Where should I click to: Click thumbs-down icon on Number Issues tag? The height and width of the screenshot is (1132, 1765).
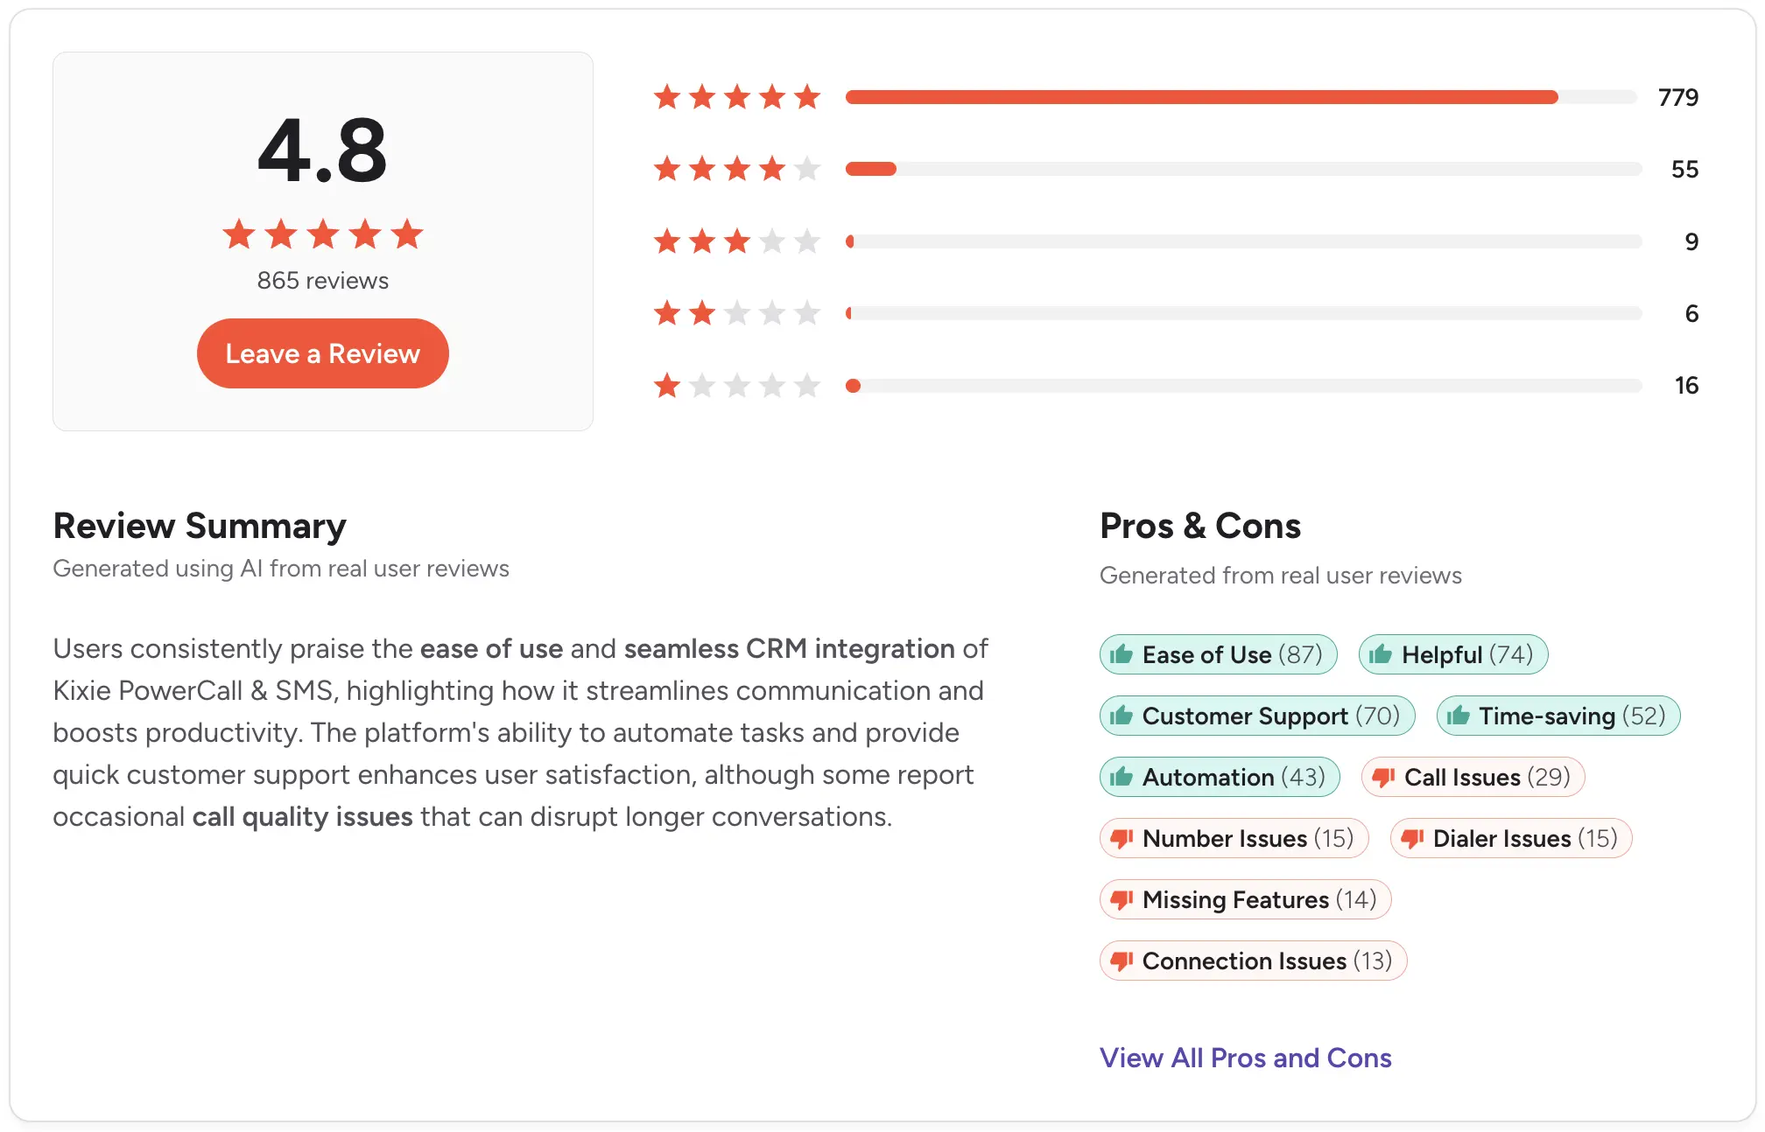click(1122, 838)
